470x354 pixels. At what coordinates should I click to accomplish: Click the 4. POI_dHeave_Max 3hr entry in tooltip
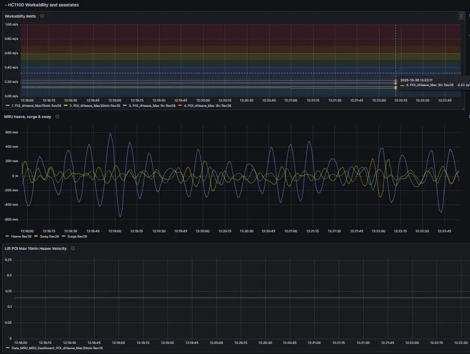[x=430, y=85]
